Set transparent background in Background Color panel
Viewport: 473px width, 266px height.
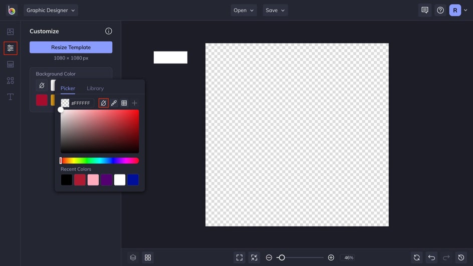(x=42, y=85)
